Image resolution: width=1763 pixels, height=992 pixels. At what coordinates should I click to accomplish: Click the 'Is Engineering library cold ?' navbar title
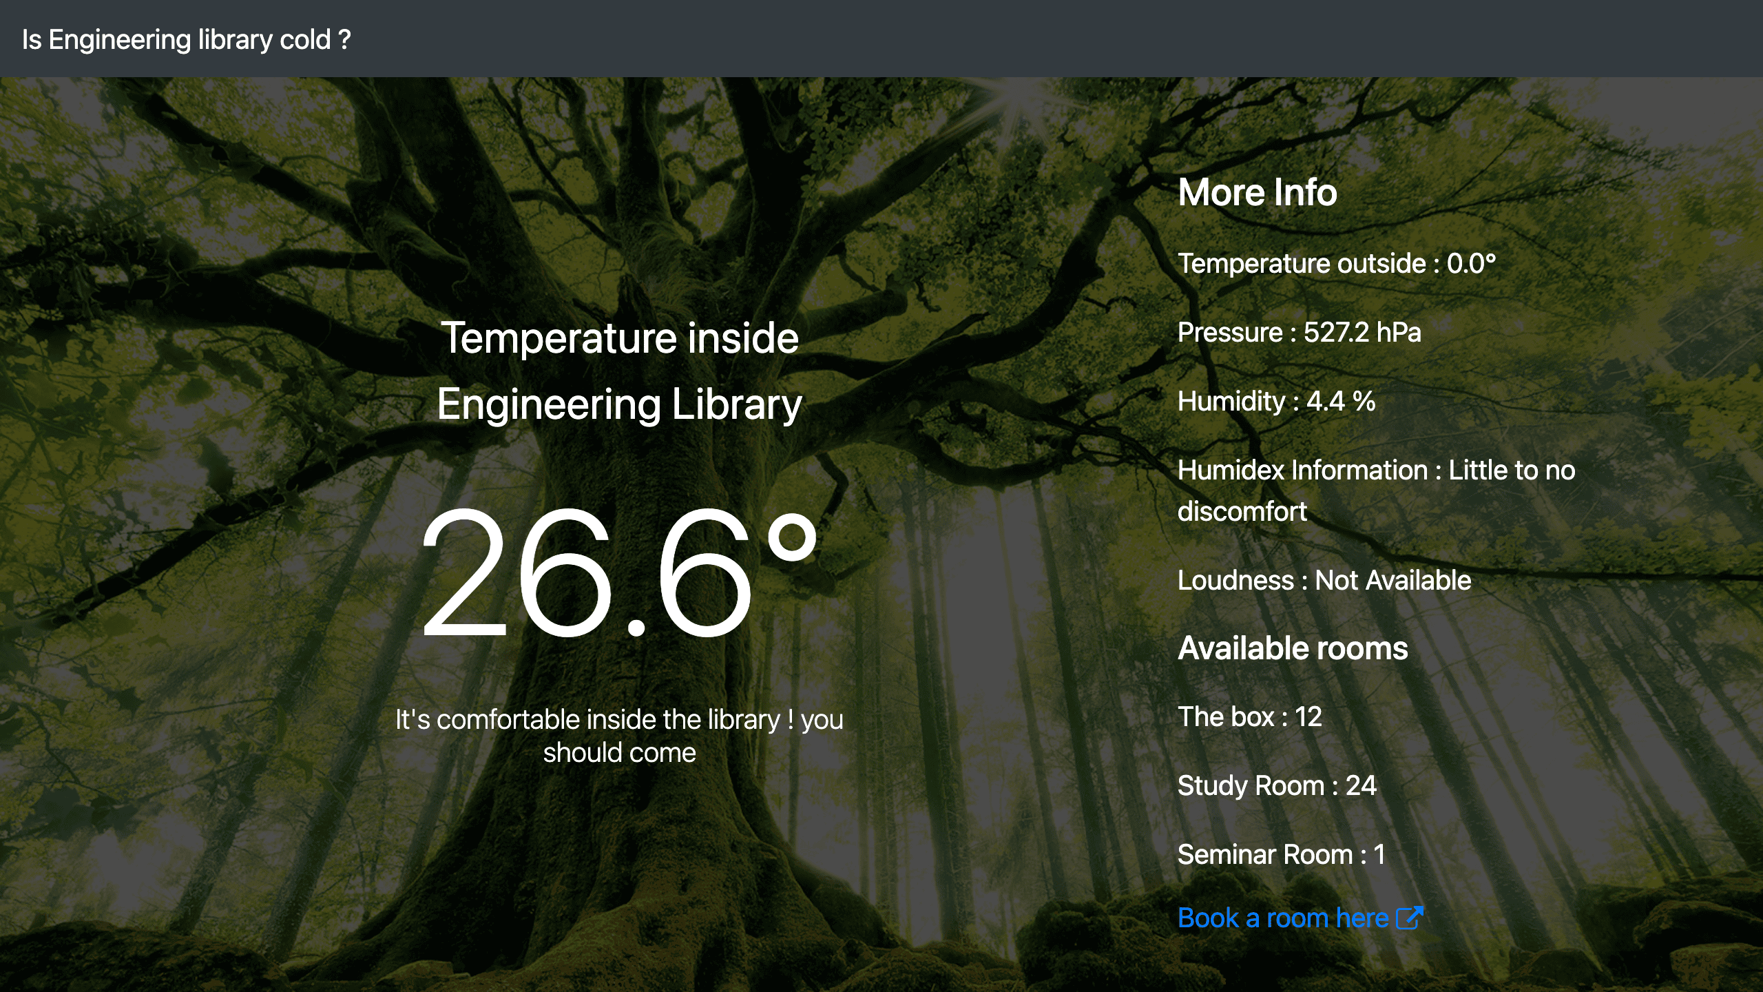coord(187,39)
